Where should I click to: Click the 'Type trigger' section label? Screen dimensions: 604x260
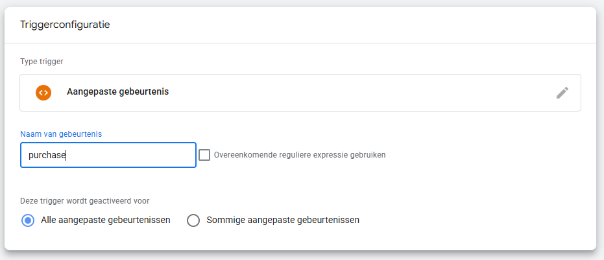click(46, 62)
